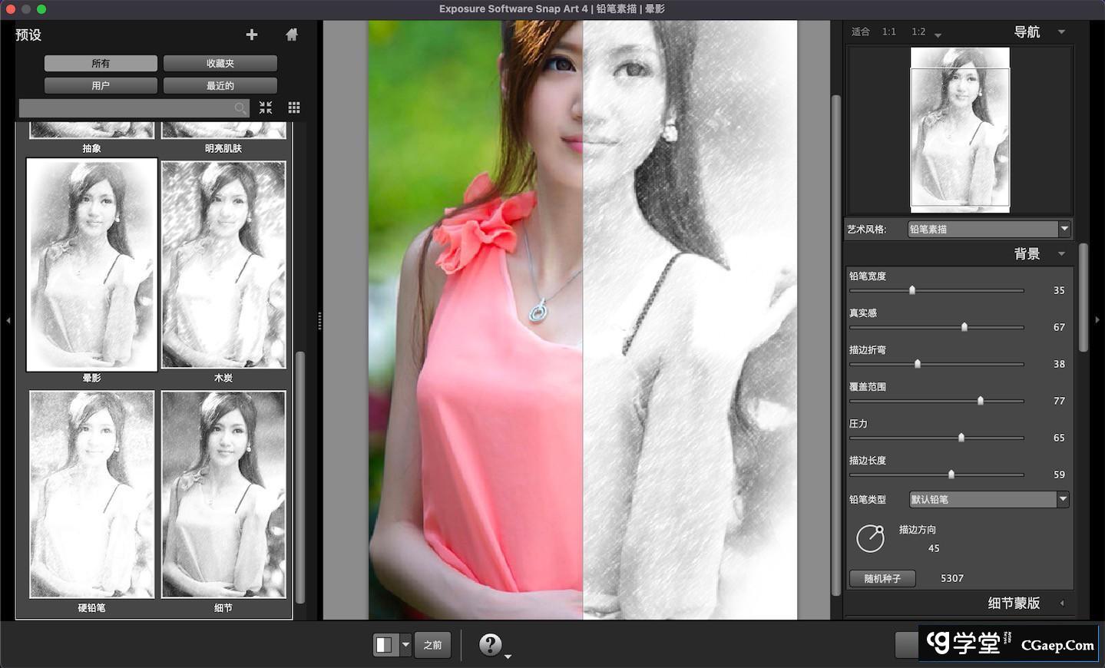
Task: Click the 铅笔宽度 slider handle
Action: tap(912, 290)
